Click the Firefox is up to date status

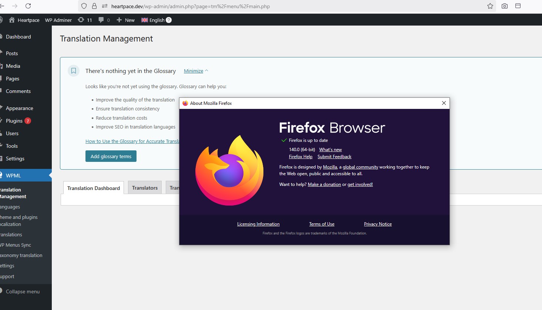click(308, 140)
